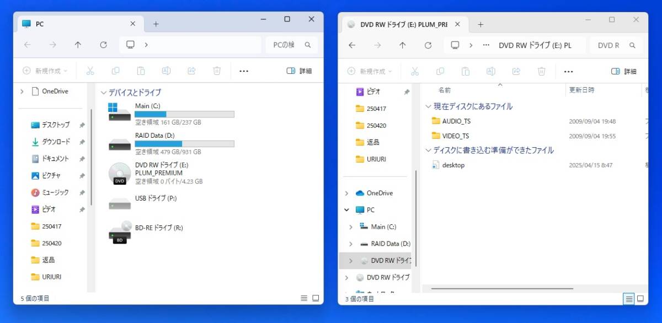Click the DVD RW ドライブ (E:) tab title
The height and width of the screenshot is (323, 662).
(404, 24)
